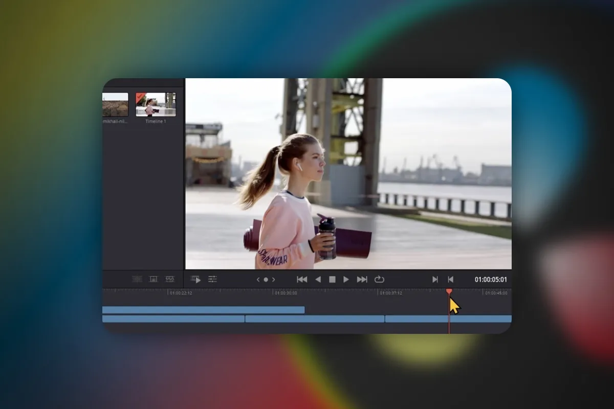The width and height of the screenshot is (614, 409).
Task: Click the go to first frame button
Action: click(302, 279)
